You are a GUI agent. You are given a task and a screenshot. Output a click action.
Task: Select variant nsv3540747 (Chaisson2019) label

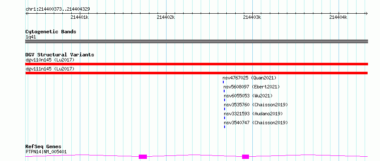point(256,123)
